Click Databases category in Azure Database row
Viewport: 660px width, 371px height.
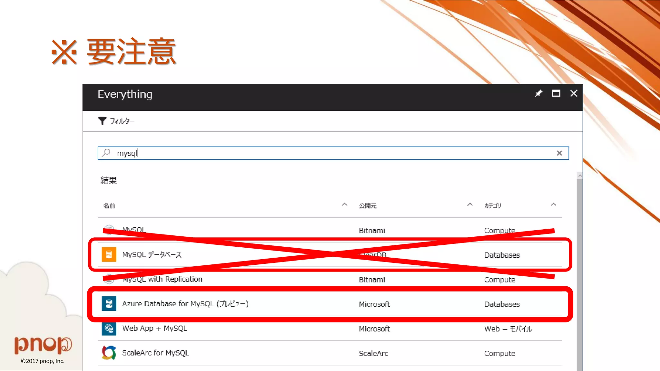pyautogui.click(x=502, y=304)
